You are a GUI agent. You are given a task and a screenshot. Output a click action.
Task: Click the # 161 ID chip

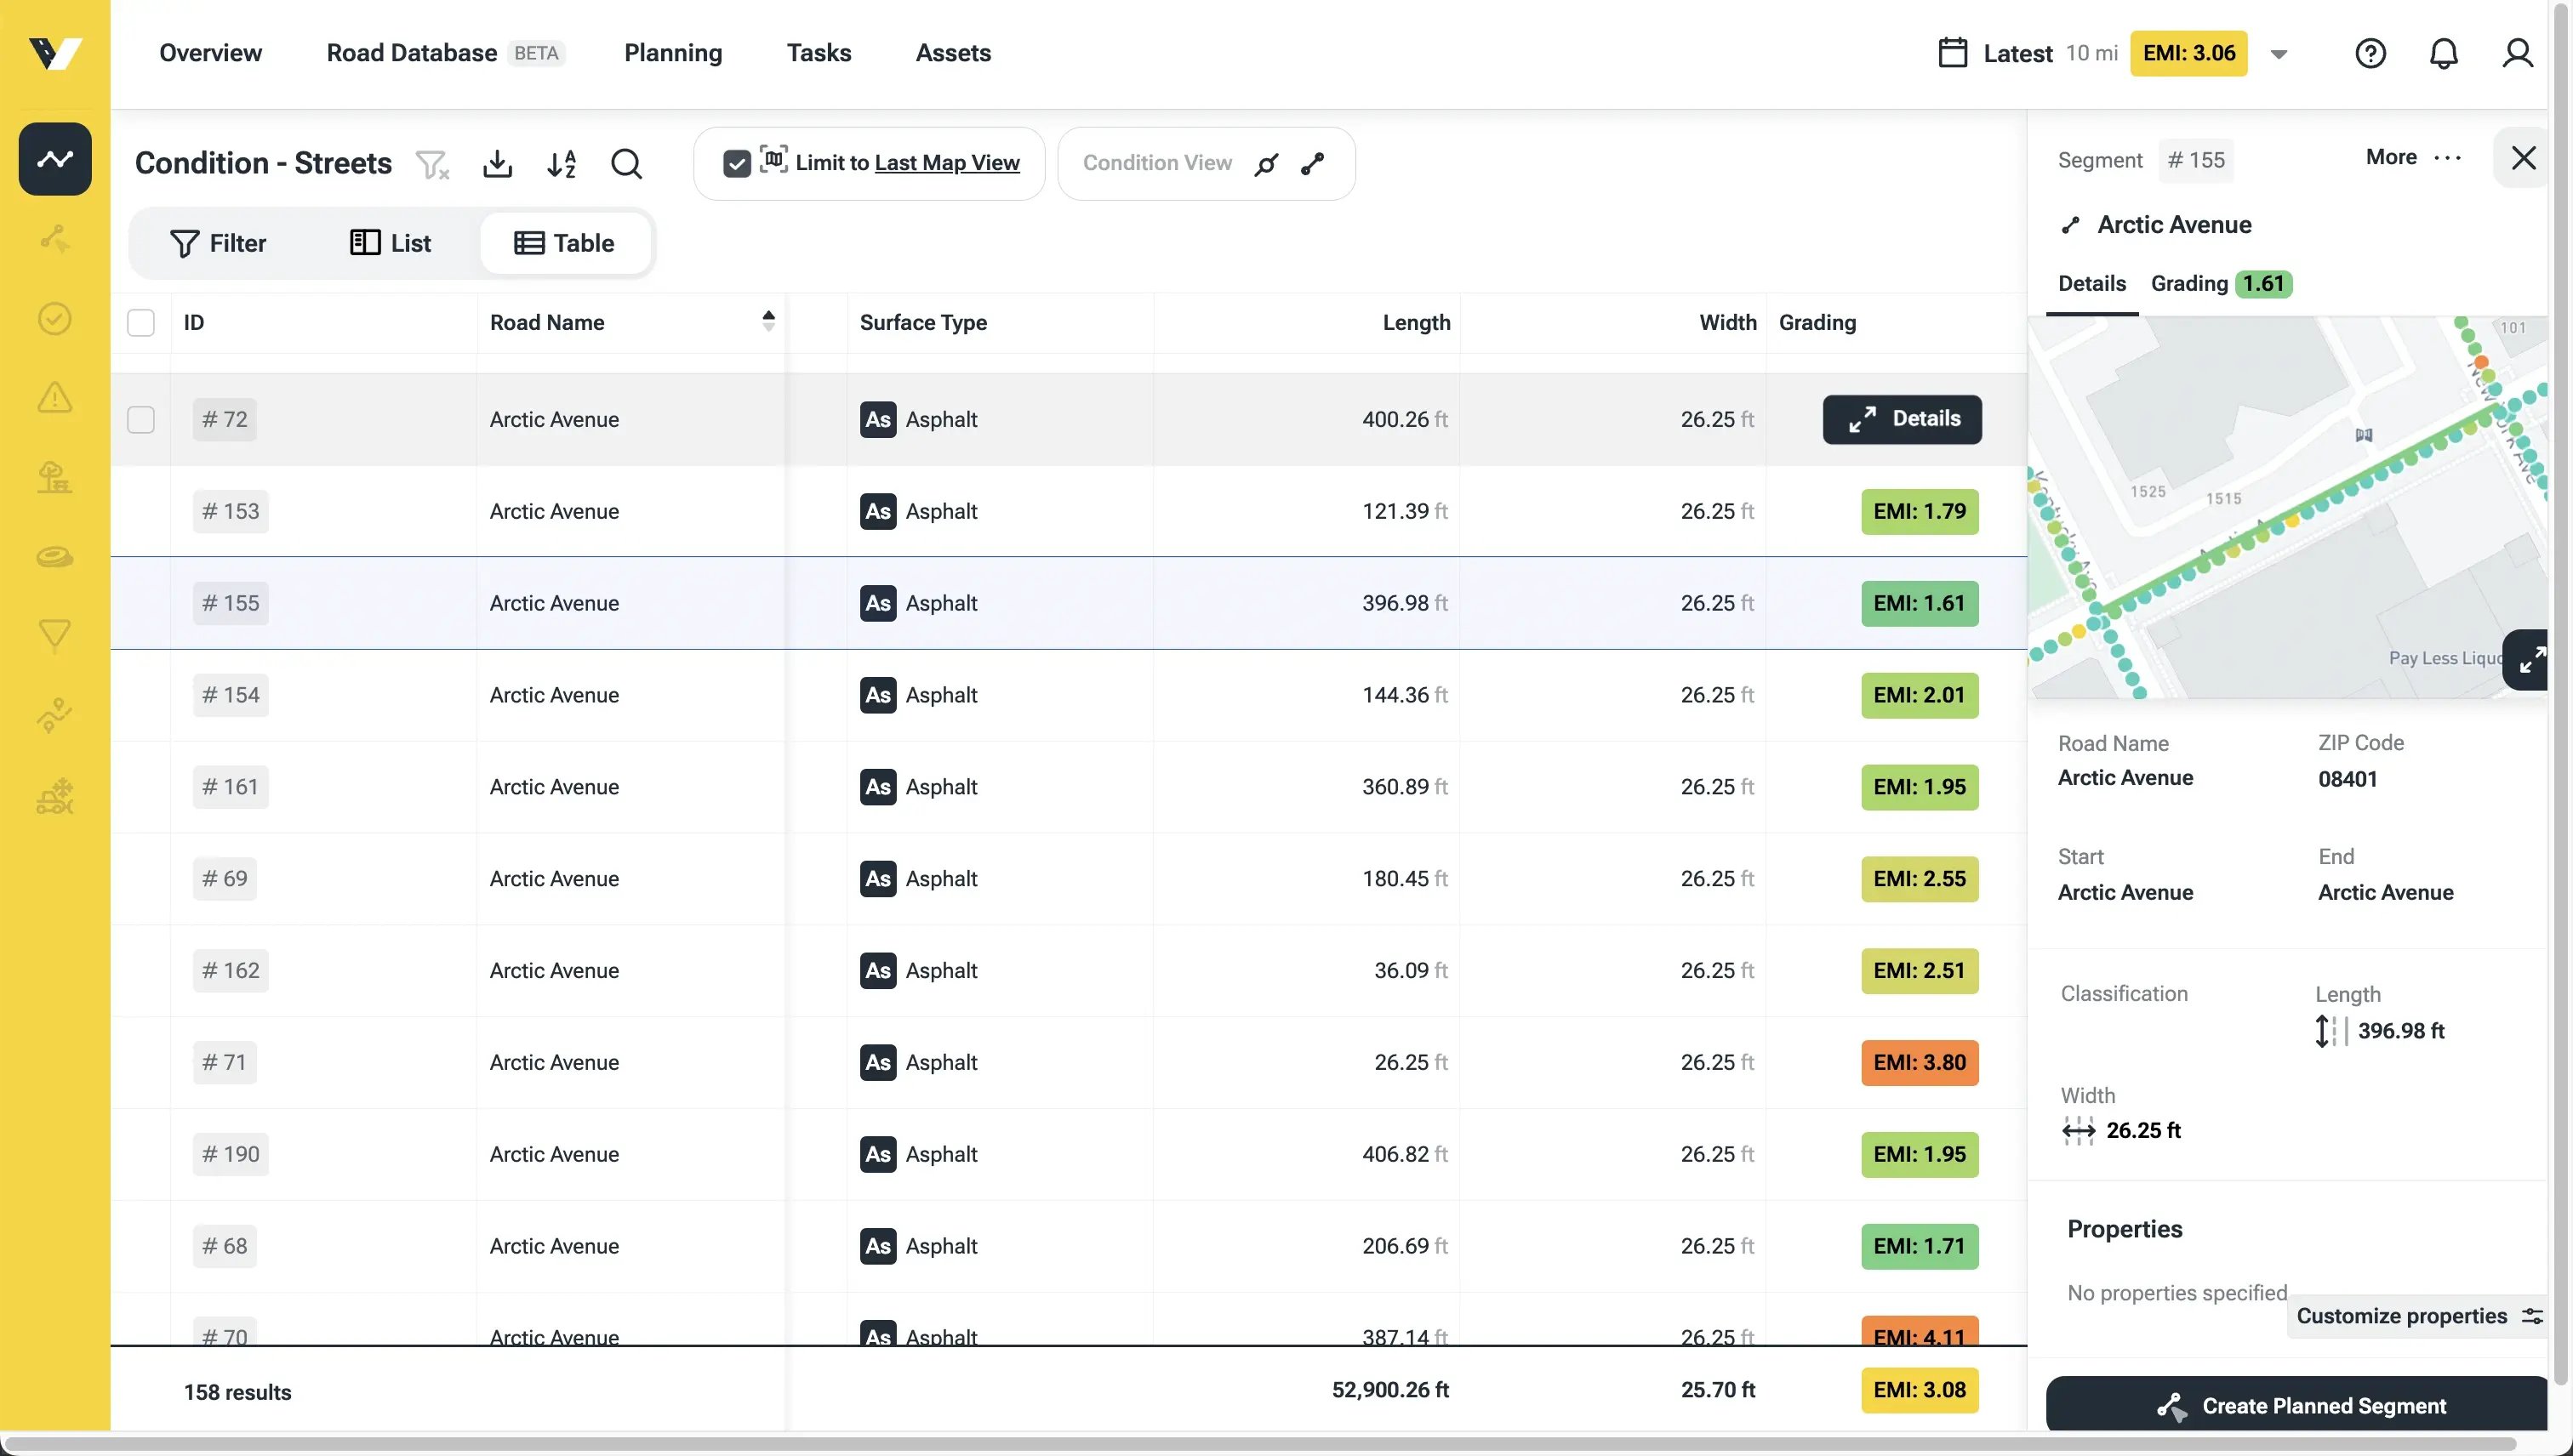[230, 787]
